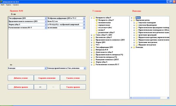Click folder icon of 'Продолжительность интервала PQ'
This screenshot has height=106, width=176.
click(x=94, y=55)
